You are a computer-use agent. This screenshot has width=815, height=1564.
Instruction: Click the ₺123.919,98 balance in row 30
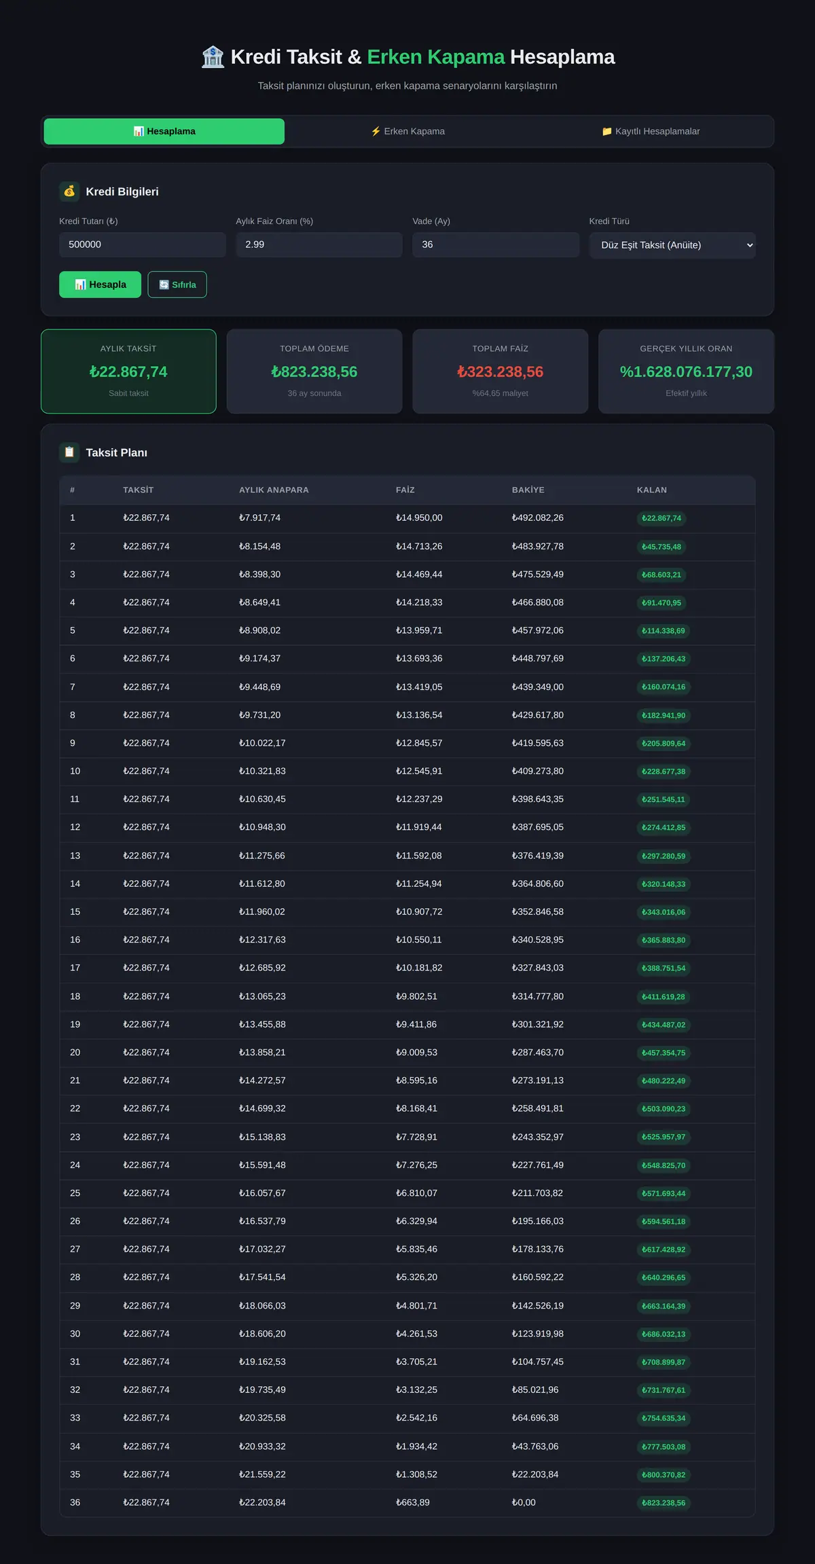pos(538,1333)
